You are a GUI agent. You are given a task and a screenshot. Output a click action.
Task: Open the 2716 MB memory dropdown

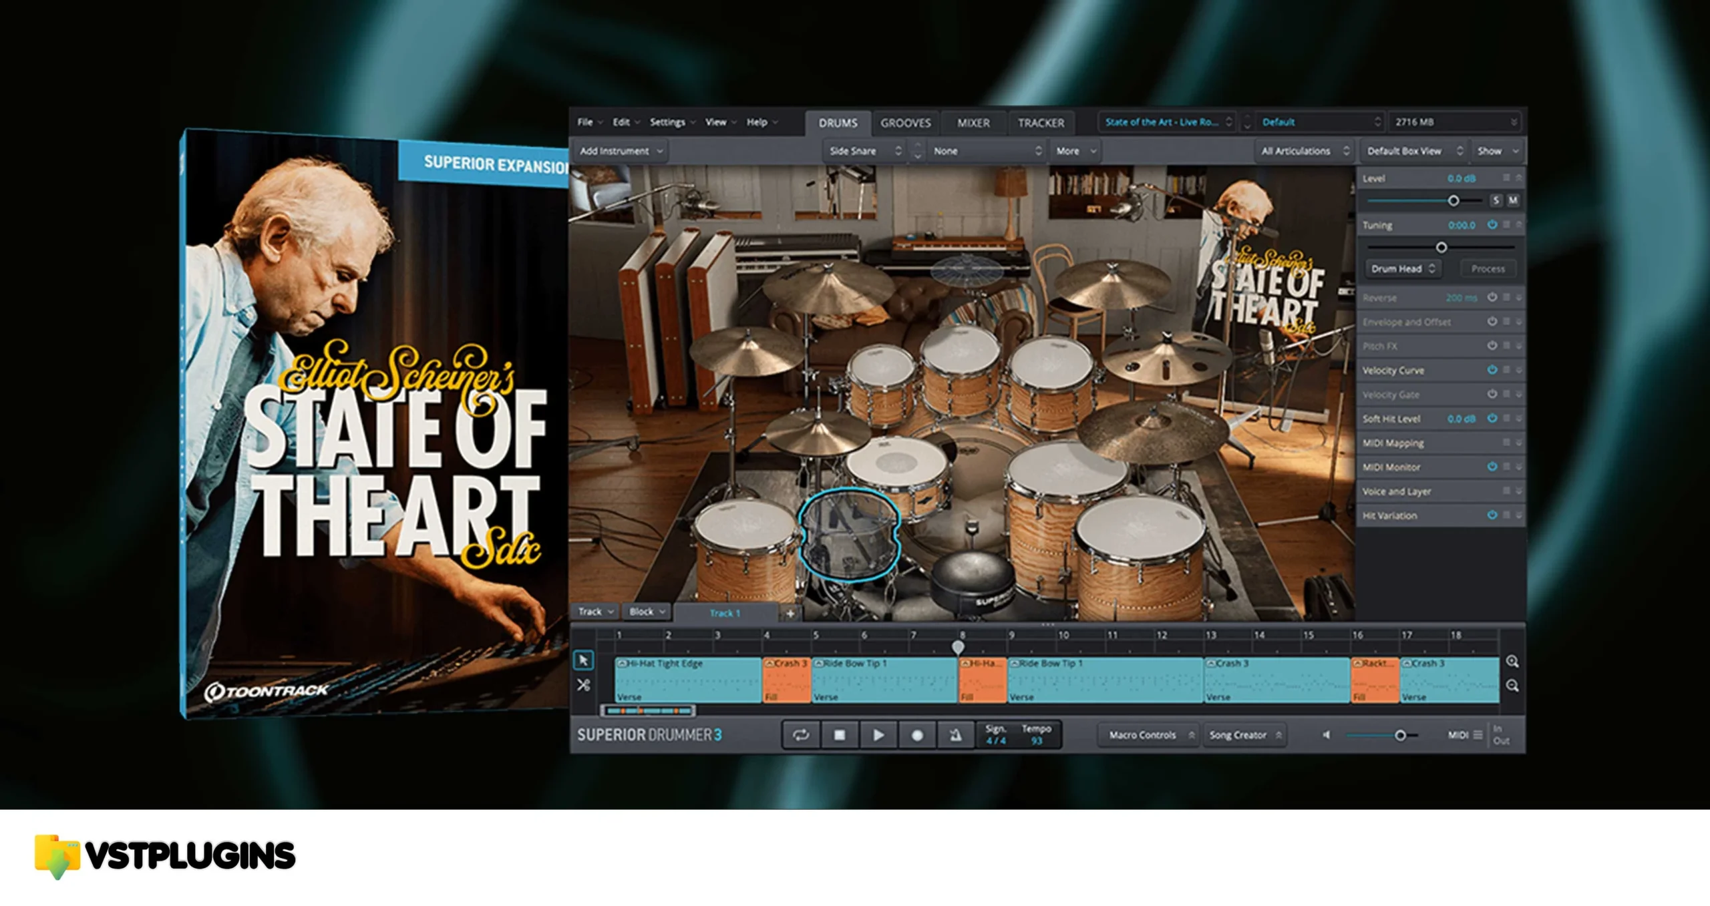pos(1456,122)
